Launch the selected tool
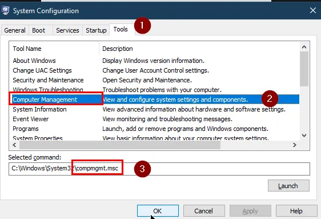Viewport: 321px width, 219px height. tap(288, 186)
